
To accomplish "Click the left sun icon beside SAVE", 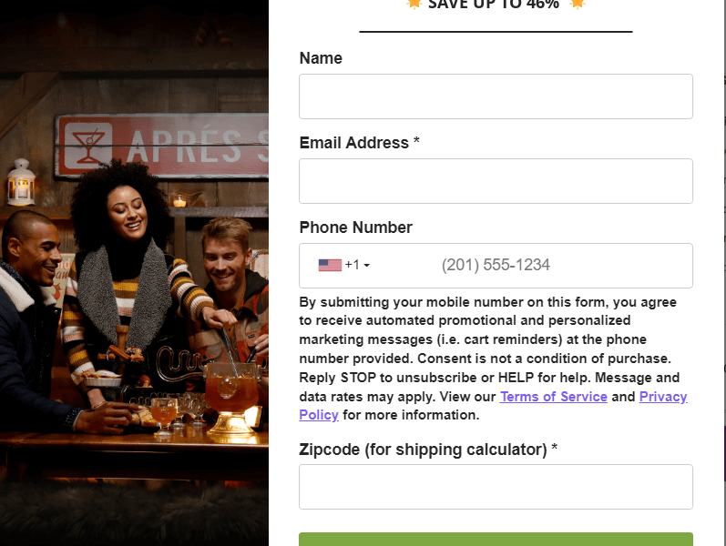I will pos(414,4).
